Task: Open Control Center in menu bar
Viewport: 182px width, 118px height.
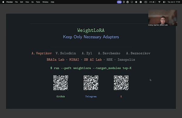Action: [164, 2]
